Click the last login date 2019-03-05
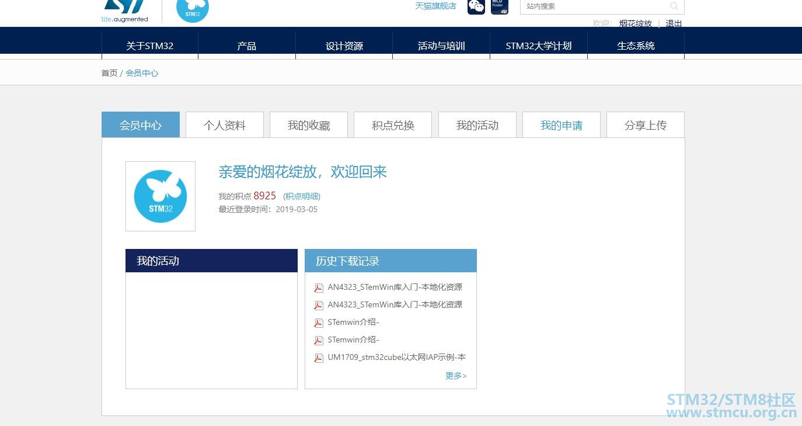This screenshot has height=426, width=802. coord(297,209)
